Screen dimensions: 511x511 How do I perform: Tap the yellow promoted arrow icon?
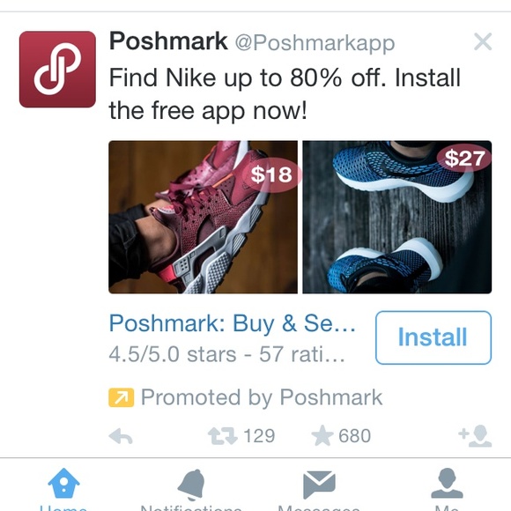[x=122, y=397]
